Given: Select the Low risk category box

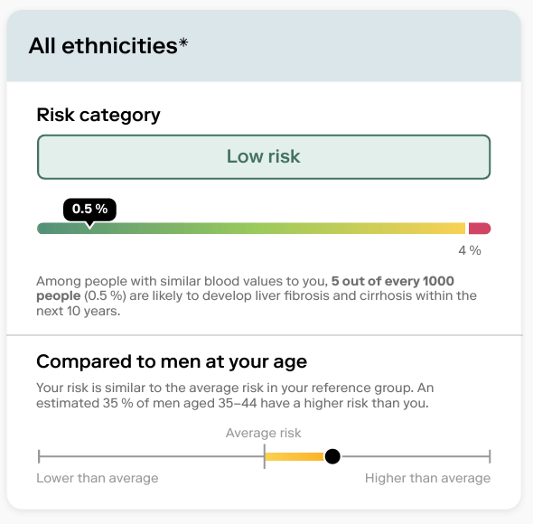Looking at the screenshot, I should [x=264, y=157].
